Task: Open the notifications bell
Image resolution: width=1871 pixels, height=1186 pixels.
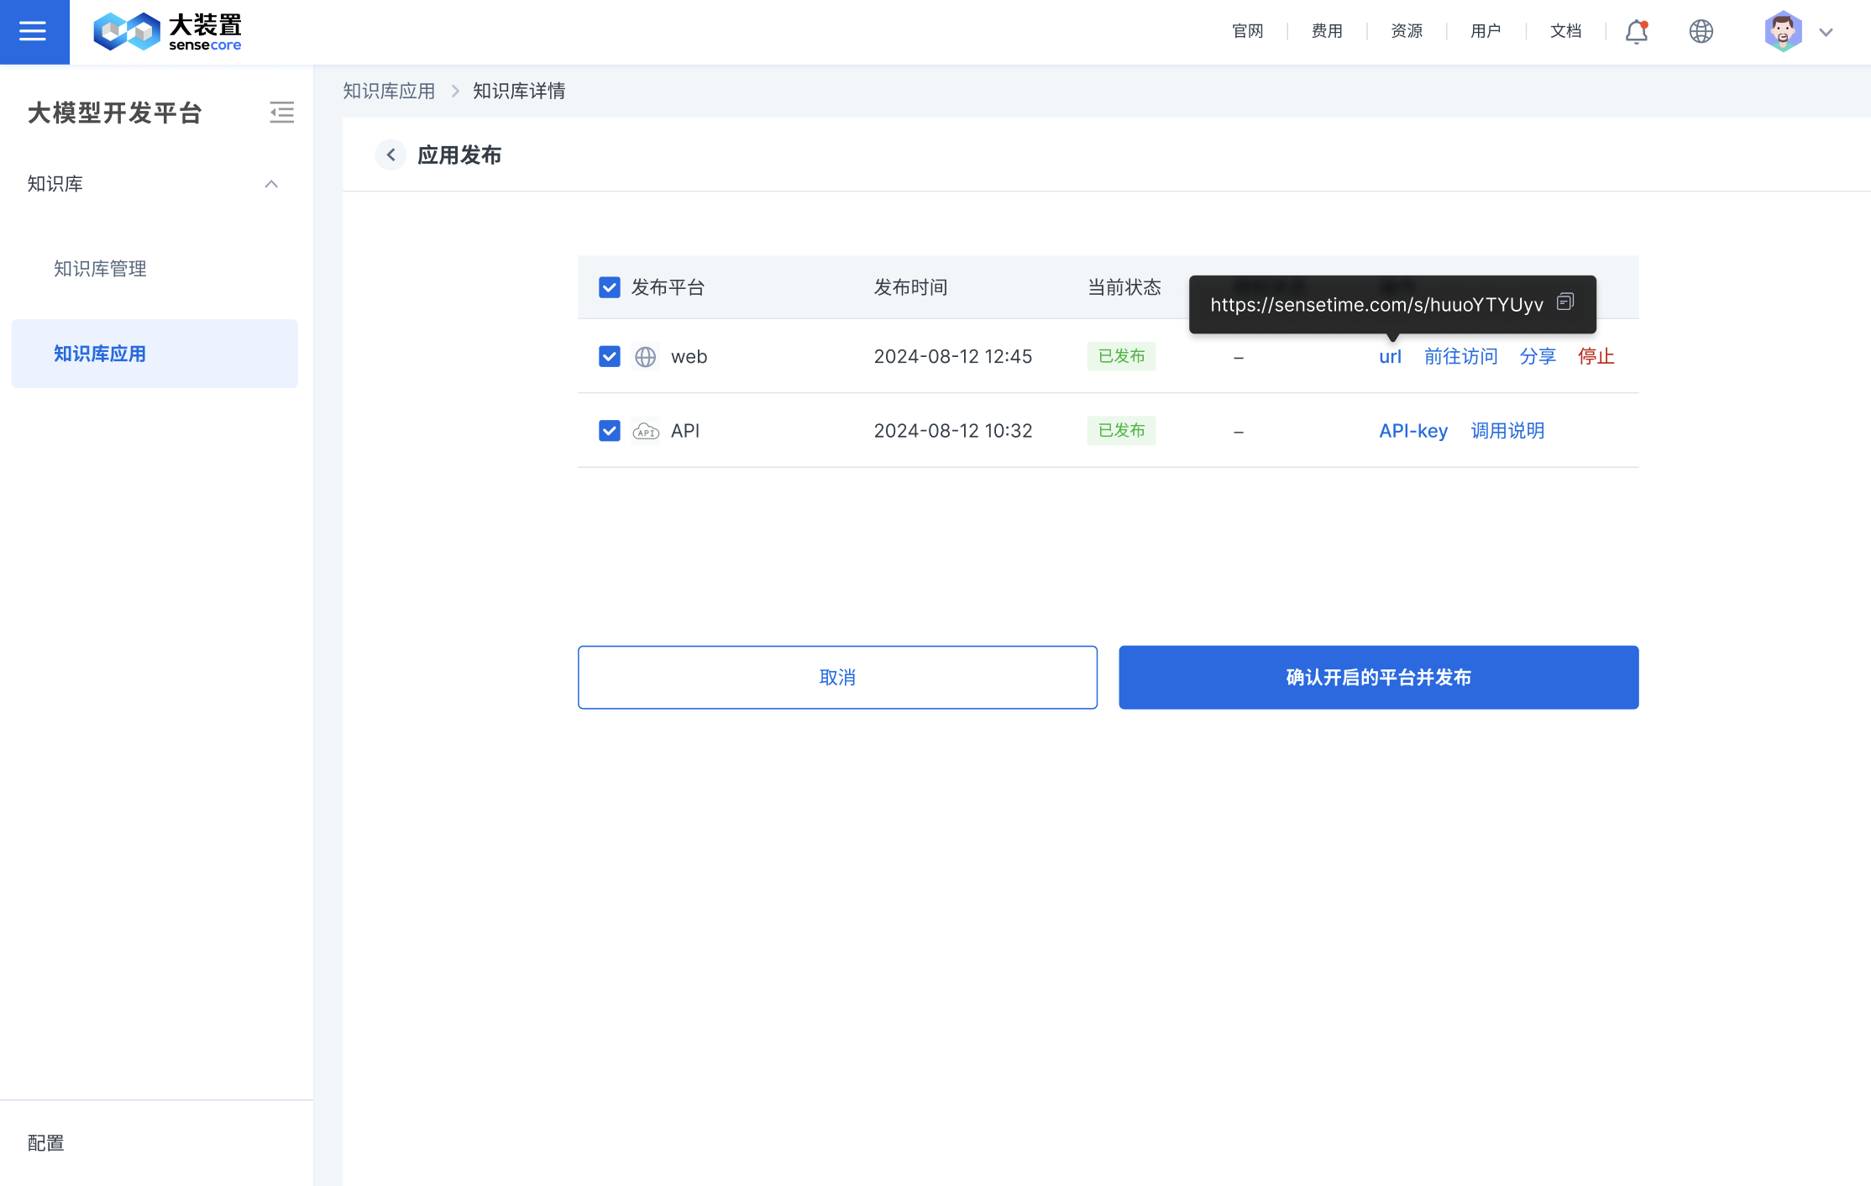Action: tap(1636, 31)
